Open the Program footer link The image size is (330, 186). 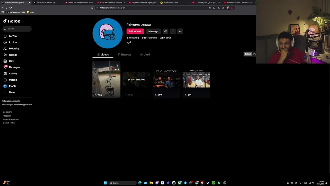(7, 116)
